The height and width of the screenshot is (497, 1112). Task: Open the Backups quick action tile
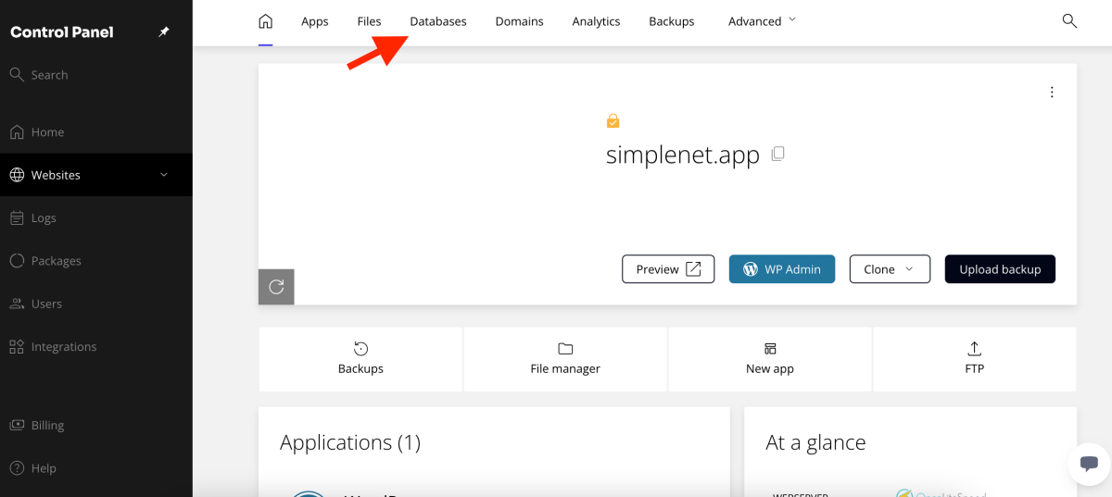pyautogui.click(x=360, y=358)
